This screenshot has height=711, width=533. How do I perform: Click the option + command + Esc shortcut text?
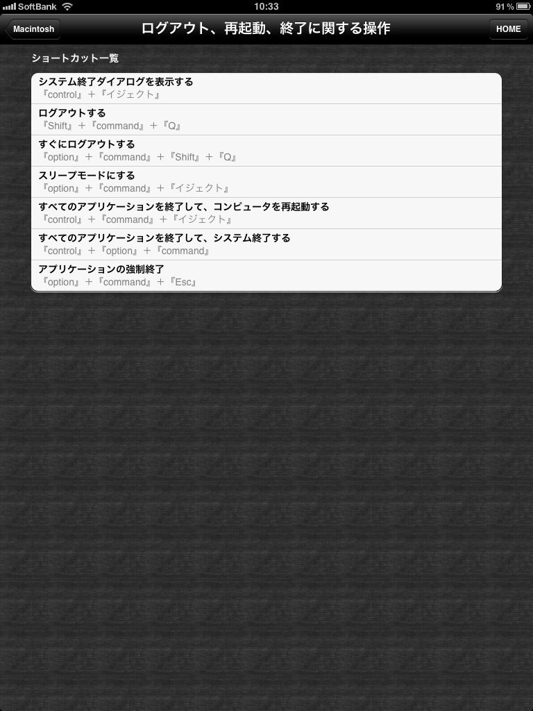click(119, 282)
